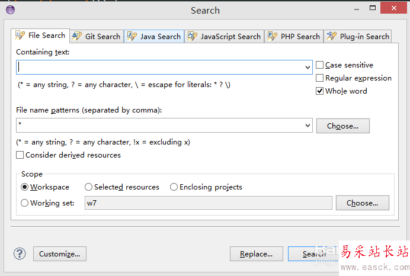410x276 pixels.
Task: Click the Eclipse icon in title bar
Action: point(10,9)
